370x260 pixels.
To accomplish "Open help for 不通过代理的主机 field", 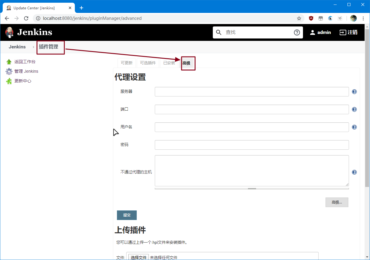I will [x=354, y=172].
